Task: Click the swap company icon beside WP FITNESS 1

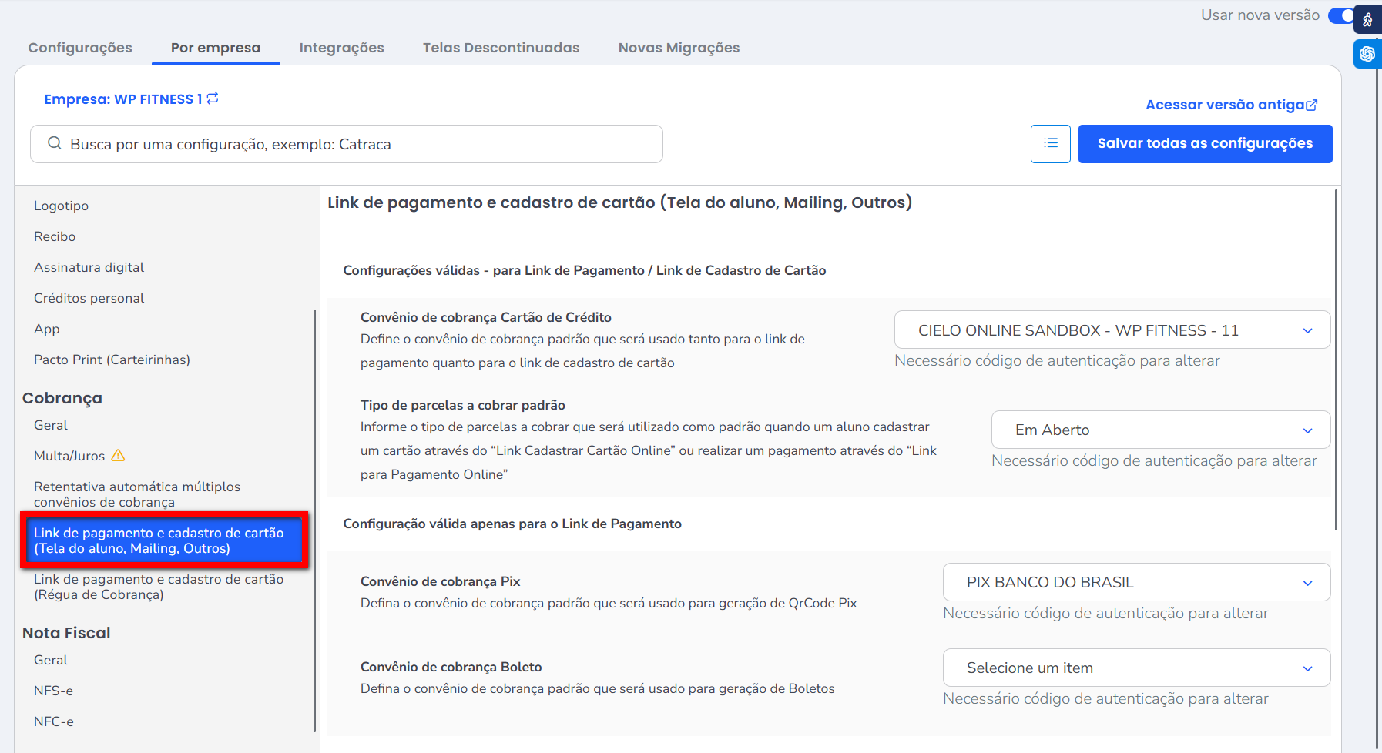Action: tap(213, 99)
